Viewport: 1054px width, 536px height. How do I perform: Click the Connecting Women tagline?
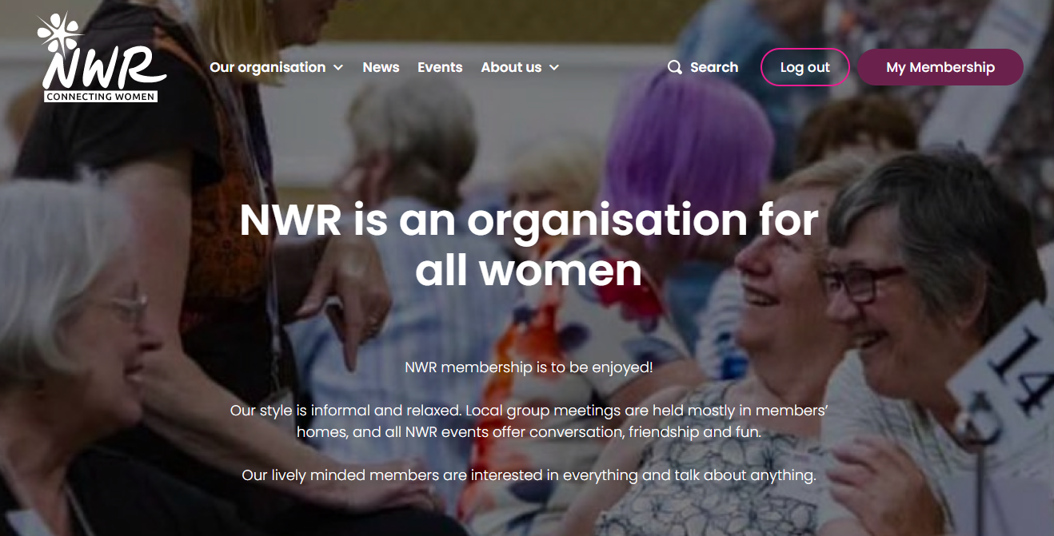(x=101, y=97)
